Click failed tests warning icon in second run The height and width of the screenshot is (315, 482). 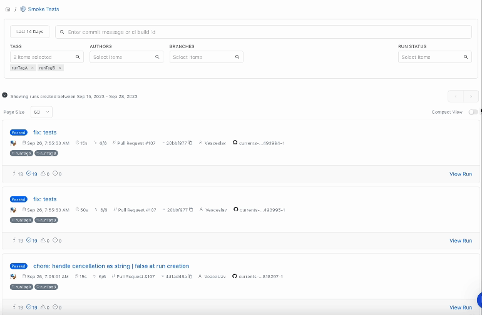point(43,241)
